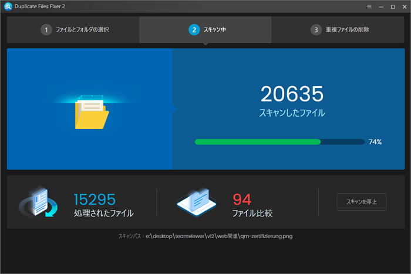Maximize the Duplicate Files Fixer window

click(x=393, y=6)
